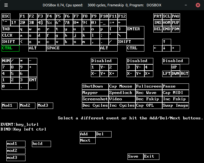Viewport: 204px width, 163px height.
Task: Select the NUM lock key
Action: 6,61
